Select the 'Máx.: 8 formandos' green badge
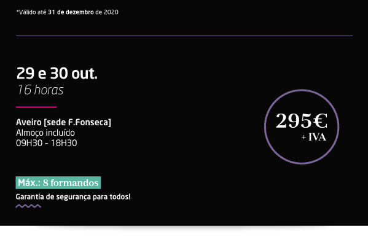The image size is (368, 245). pos(58,182)
